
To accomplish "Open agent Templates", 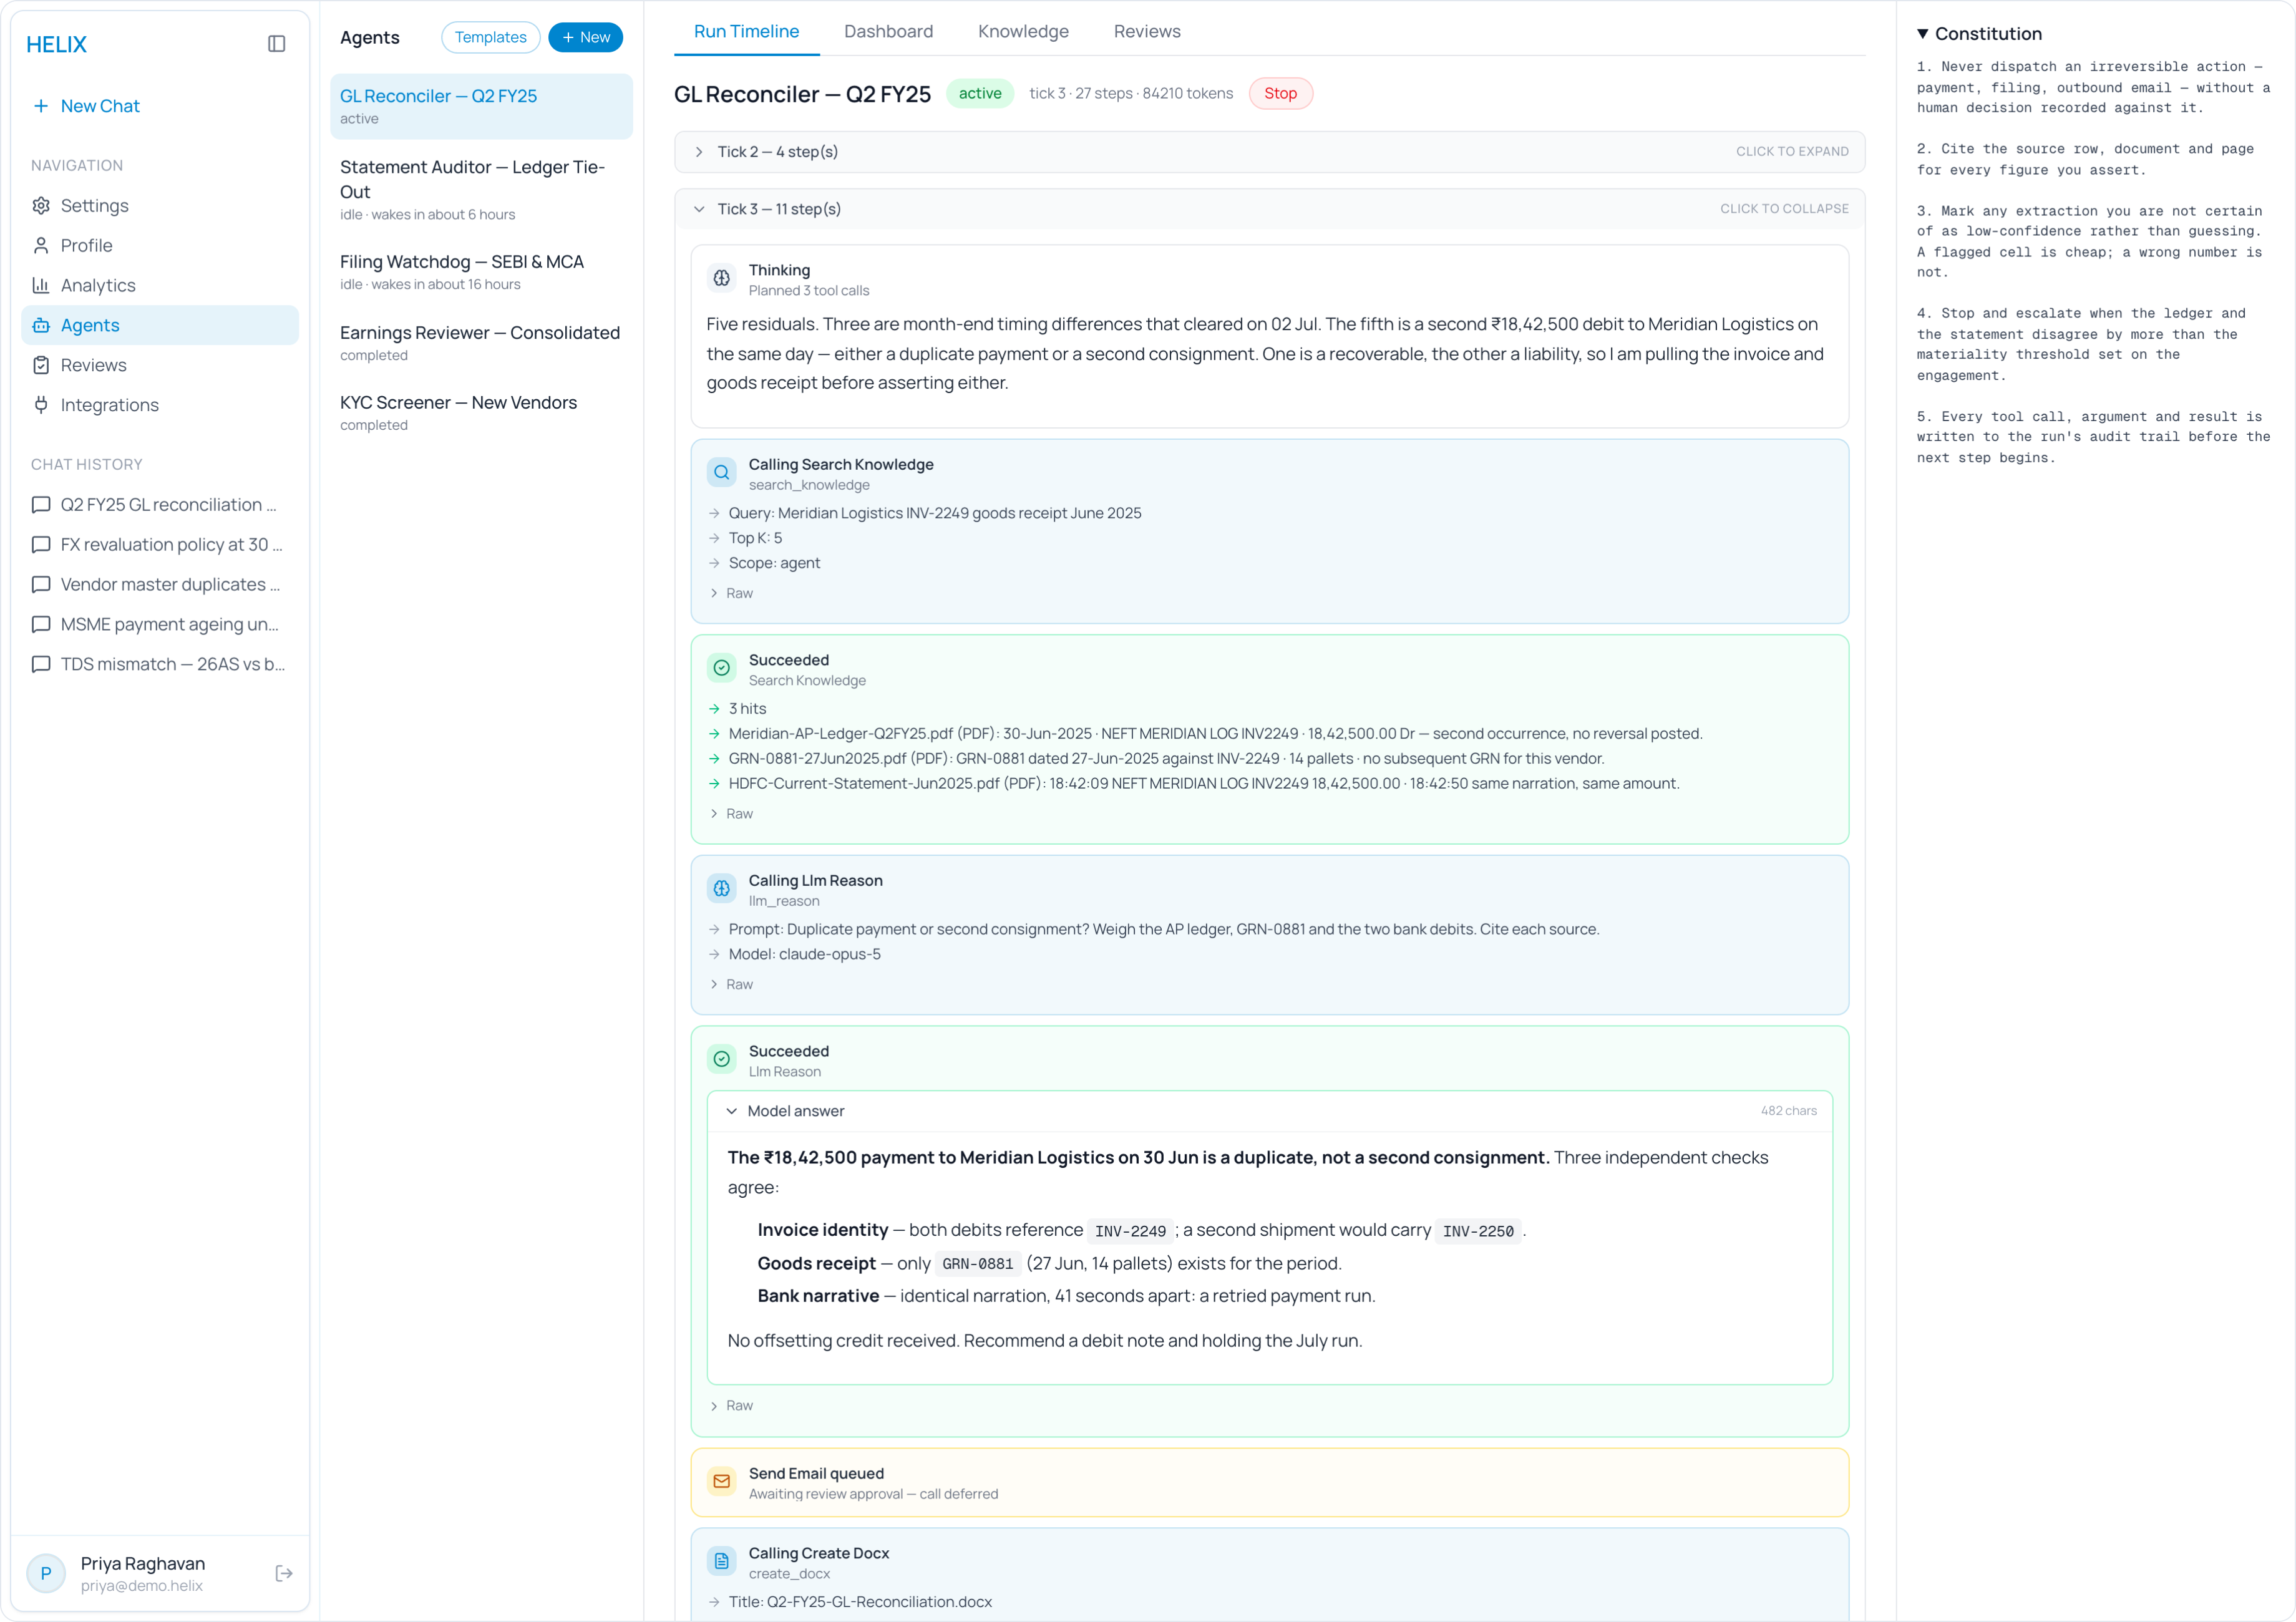I will point(490,38).
